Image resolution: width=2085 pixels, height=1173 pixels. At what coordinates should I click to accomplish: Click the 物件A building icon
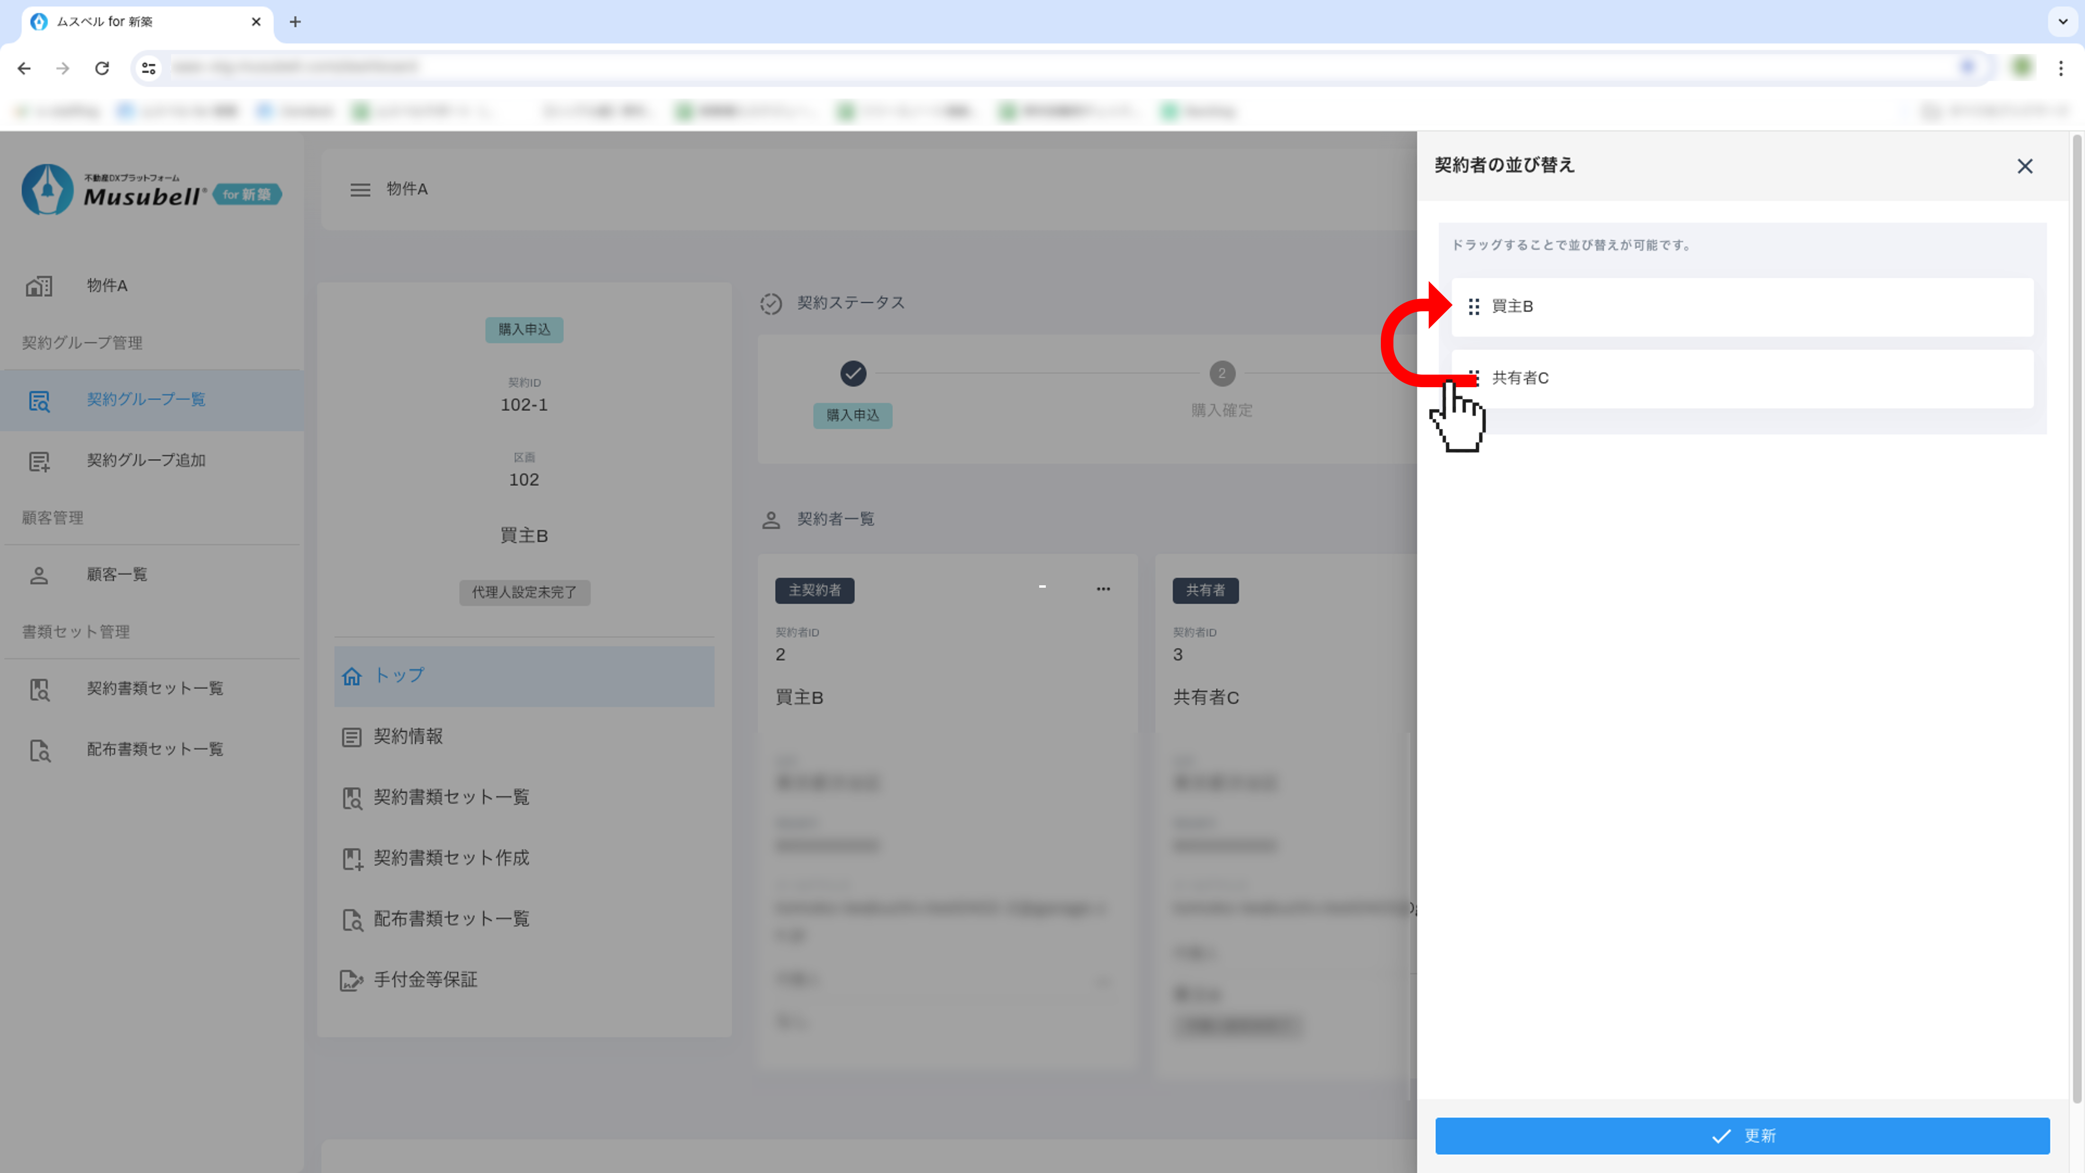click(39, 286)
